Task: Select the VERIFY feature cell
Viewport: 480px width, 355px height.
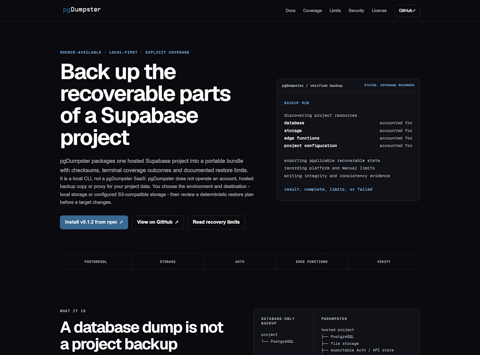Action: pyautogui.click(x=384, y=262)
